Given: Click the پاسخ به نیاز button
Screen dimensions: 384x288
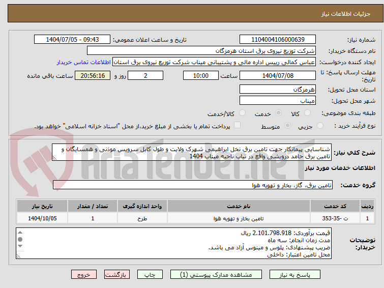Looking at the screenshot, I should pos(295,275).
